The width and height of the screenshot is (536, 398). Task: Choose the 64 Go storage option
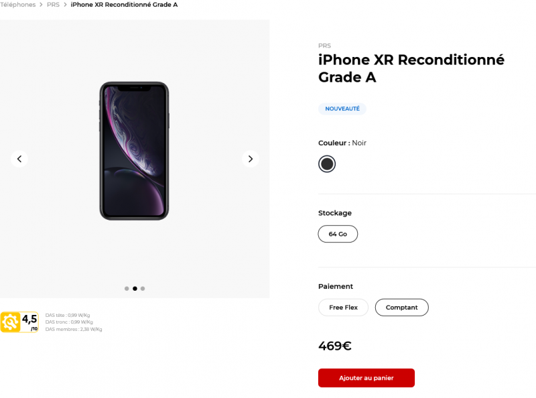[338, 234]
